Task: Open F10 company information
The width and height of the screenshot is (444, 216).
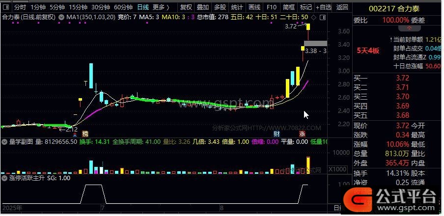Action: pyautogui.click(x=272, y=7)
